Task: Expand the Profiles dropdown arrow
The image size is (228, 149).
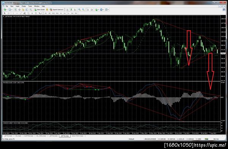Action: pos(12,10)
